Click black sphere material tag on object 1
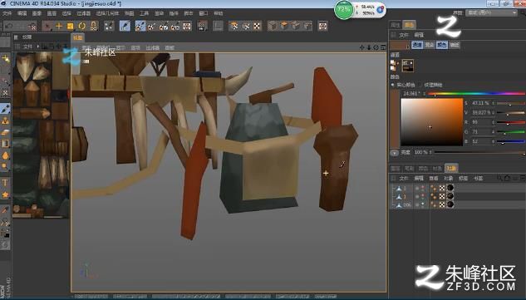This screenshot has width=526, height=300. (x=450, y=188)
